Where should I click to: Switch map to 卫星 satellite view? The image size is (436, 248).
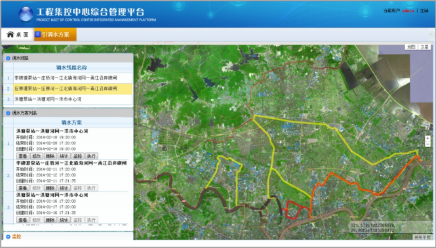[x=424, y=47]
